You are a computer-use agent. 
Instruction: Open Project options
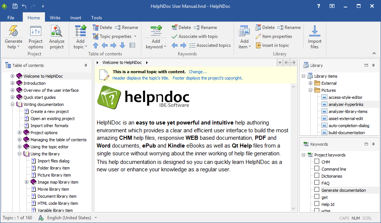tap(35, 38)
